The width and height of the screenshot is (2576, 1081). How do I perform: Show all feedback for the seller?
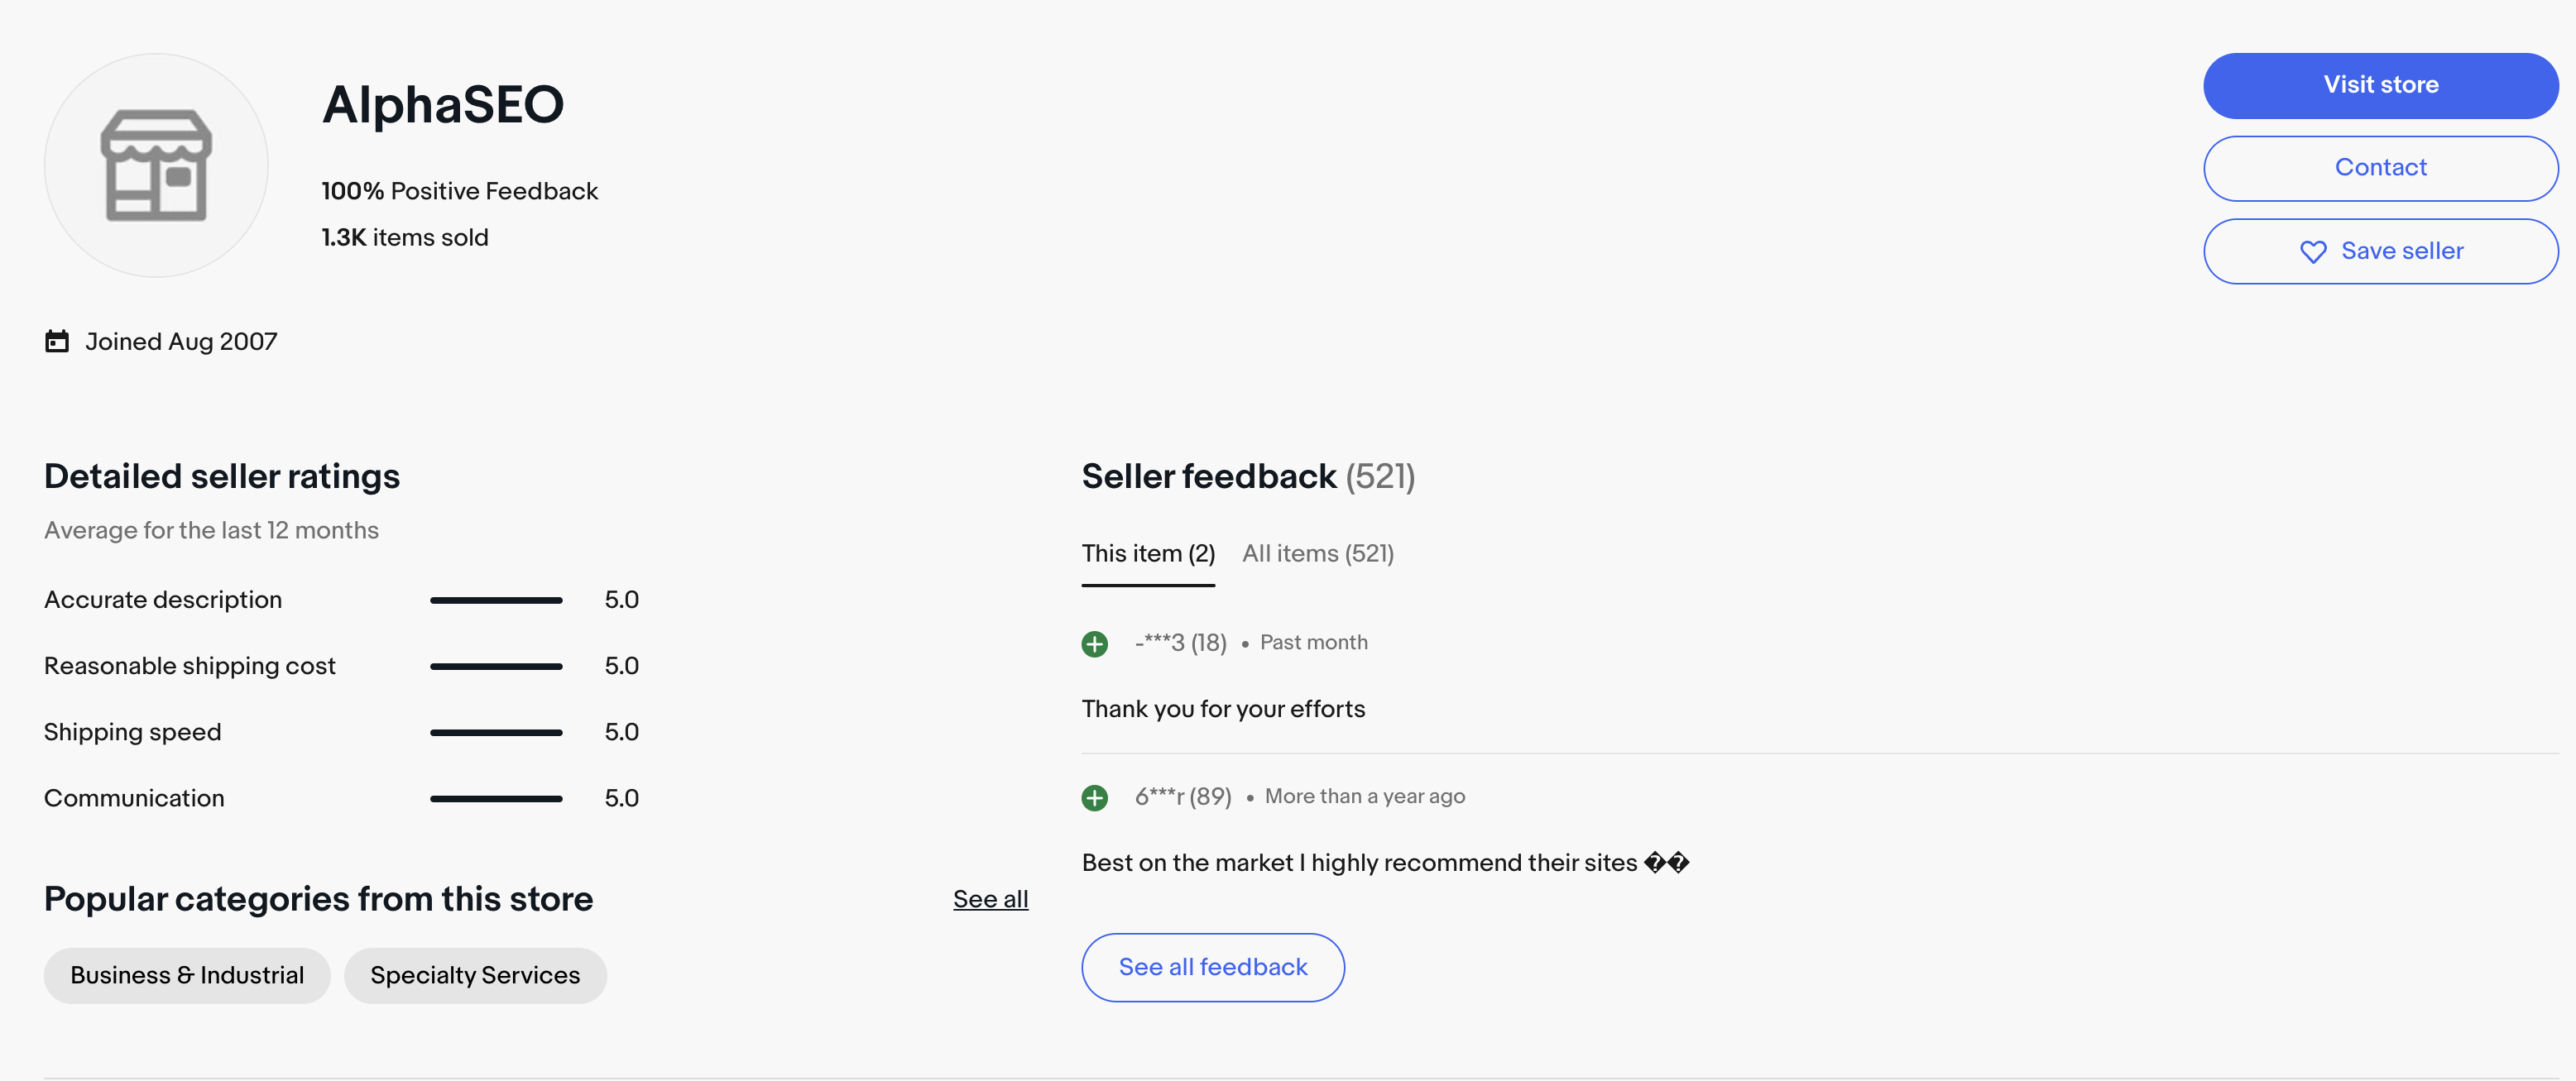coord(1212,966)
